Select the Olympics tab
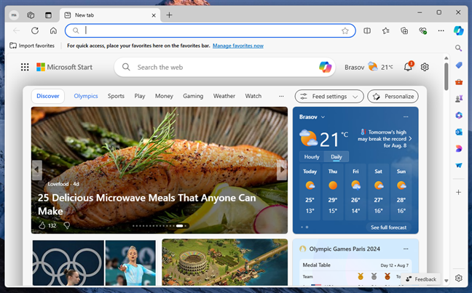 (x=86, y=96)
